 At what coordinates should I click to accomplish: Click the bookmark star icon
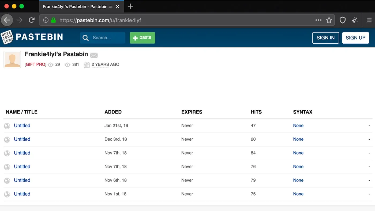tap(329, 20)
